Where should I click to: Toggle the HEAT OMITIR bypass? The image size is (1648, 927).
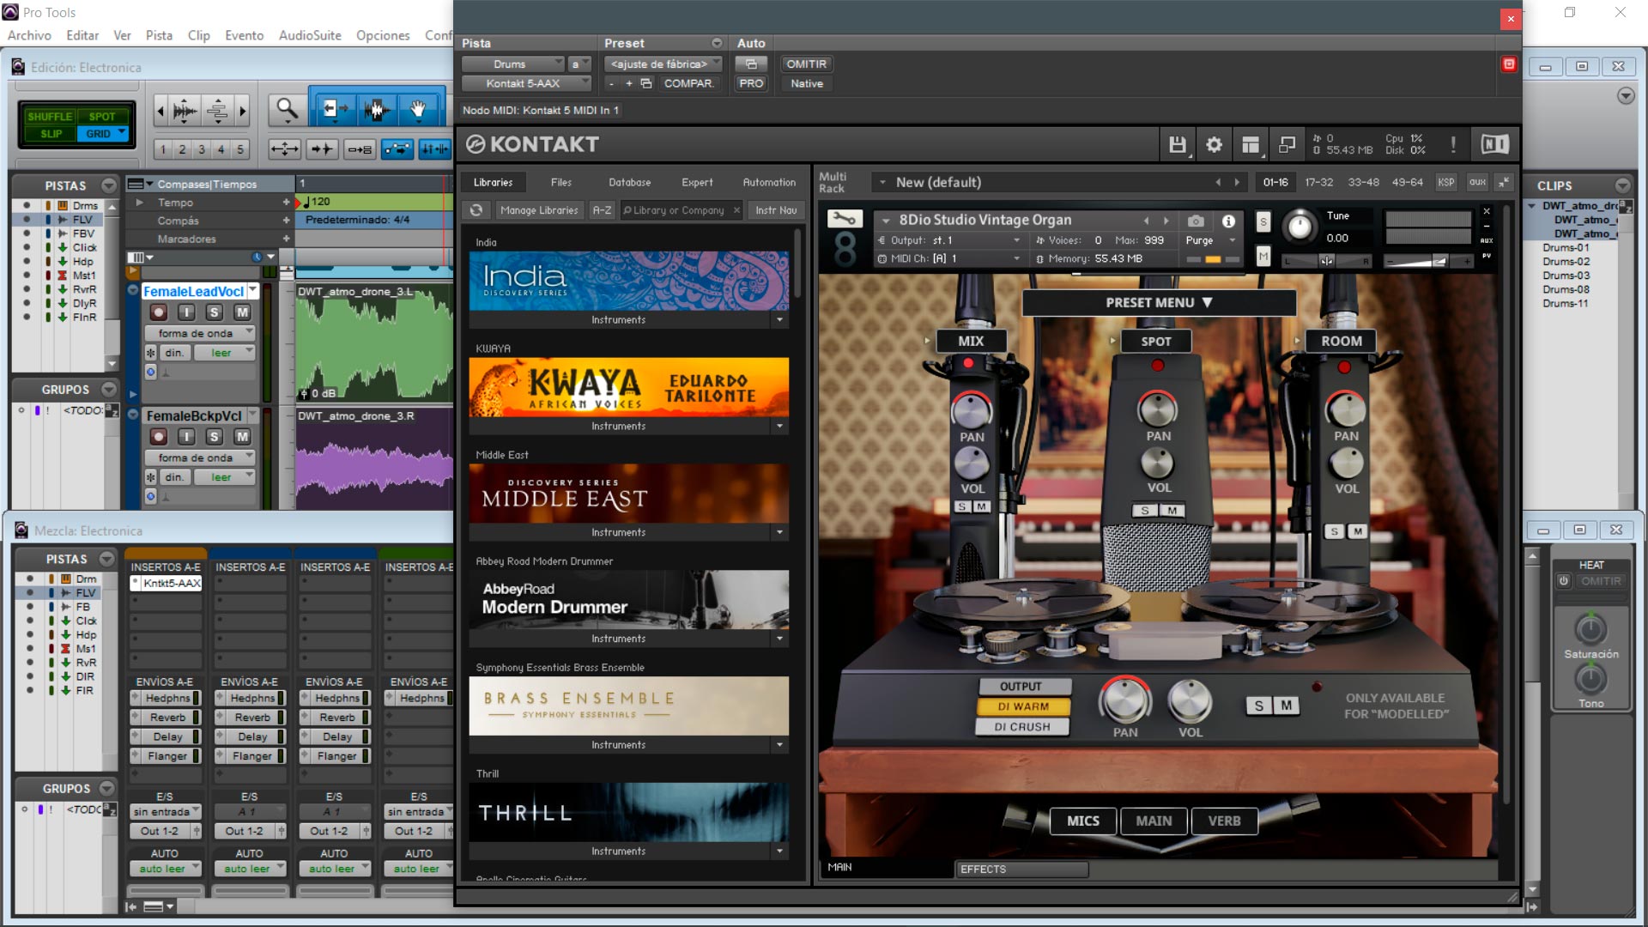point(1601,581)
